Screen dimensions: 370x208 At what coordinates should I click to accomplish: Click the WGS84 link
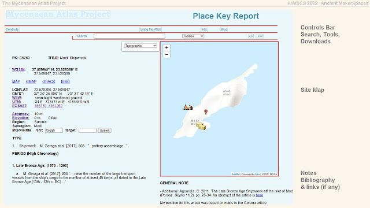point(18,69)
